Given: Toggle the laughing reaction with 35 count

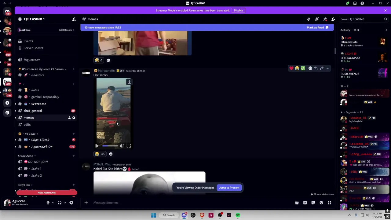Looking at the screenshot, I should pyautogui.click(x=100, y=154).
